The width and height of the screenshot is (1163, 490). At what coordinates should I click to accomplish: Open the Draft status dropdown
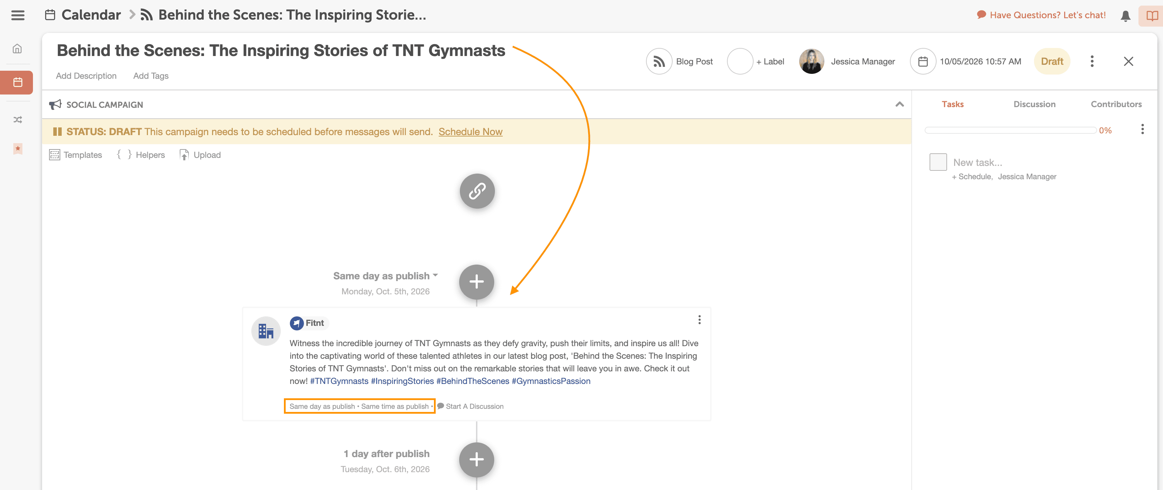pos(1052,61)
